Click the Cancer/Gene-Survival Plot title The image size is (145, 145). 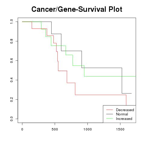(77, 9)
